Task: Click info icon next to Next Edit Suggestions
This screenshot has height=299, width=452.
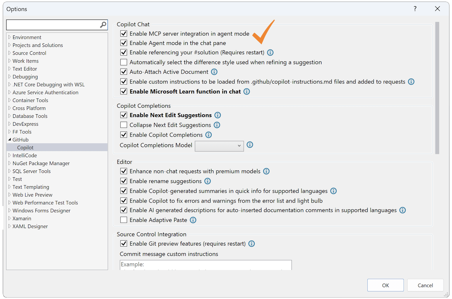Action: (218, 115)
